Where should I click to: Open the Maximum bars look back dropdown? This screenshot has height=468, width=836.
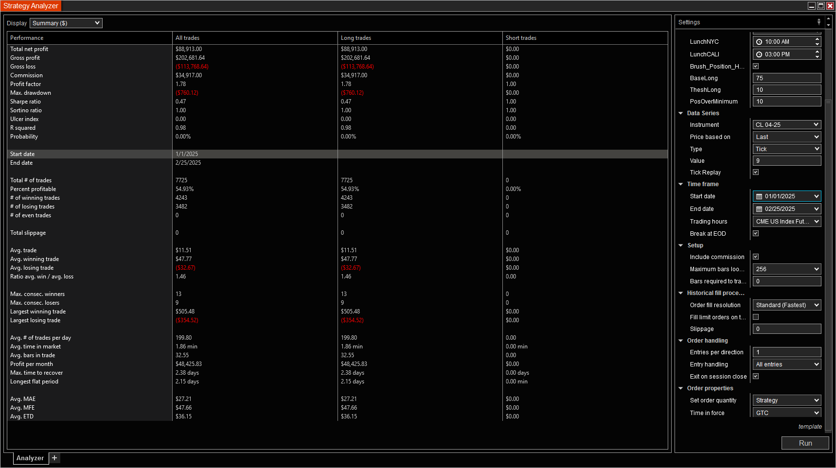(787, 269)
